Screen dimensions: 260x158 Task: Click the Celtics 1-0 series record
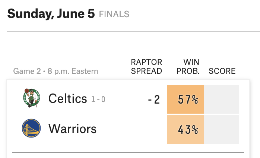tap(98, 99)
